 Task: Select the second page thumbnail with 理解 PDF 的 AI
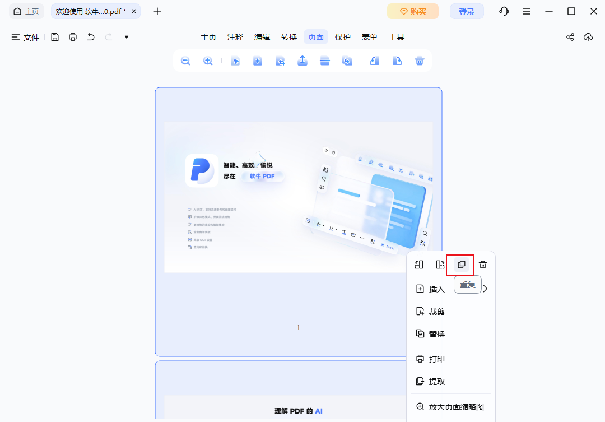pyautogui.click(x=281, y=391)
